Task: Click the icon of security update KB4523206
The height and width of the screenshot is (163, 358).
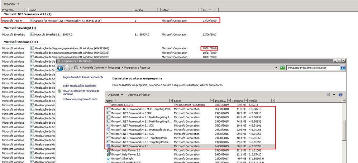Action: pyautogui.click(x=32, y=49)
